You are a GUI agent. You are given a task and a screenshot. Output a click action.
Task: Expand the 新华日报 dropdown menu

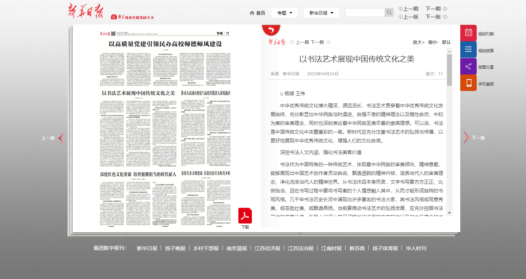point(321,13)
